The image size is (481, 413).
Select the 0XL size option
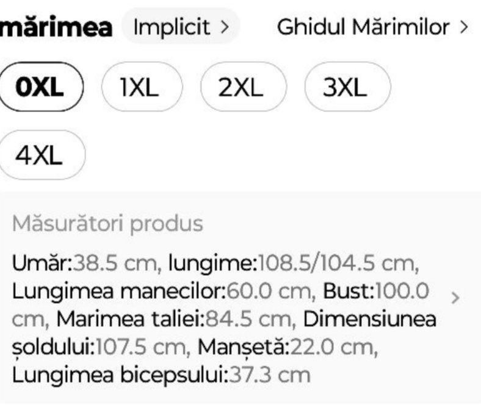40,89
